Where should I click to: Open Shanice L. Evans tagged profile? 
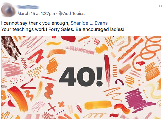tap(89, 23)
